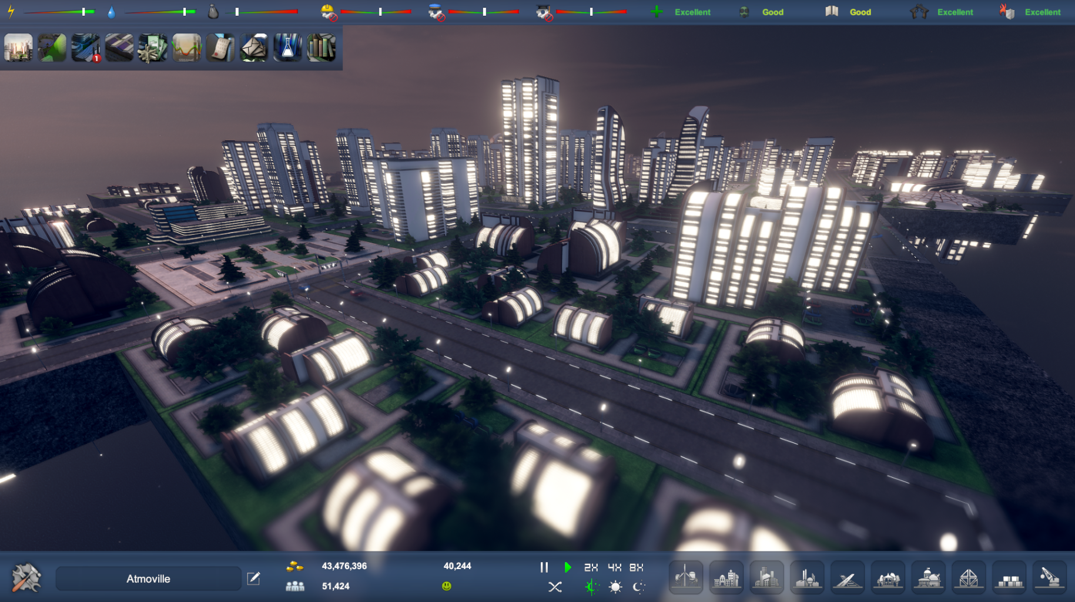The height and width of the screenshot is (602, 1075).
Task: Open the terrain overlay panel with green hill icon
Action: pyautogui.click(x=52, y=48)
